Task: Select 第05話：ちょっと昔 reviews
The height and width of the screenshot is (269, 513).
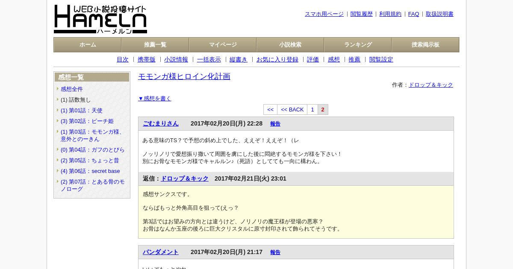Action: (x=90, y=161)
